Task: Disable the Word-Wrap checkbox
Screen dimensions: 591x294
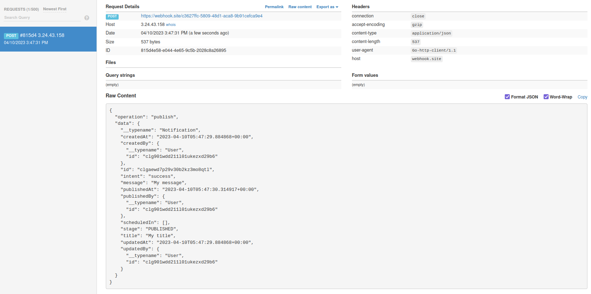Action: tap(546, 97)
